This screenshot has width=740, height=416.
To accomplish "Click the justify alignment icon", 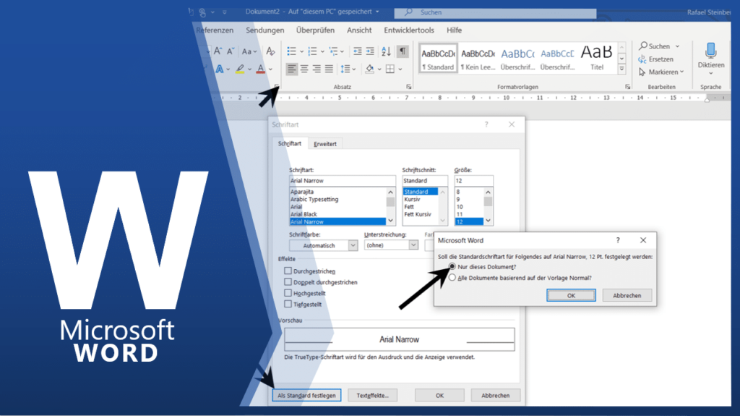I will [329, 69].
